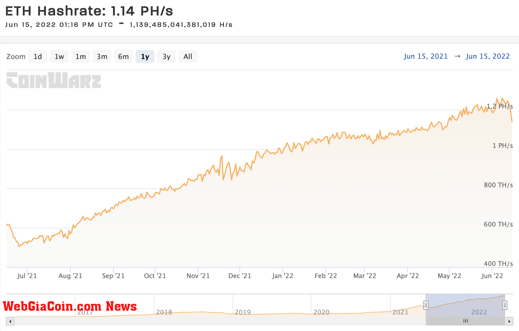519x331 pixels.
Task: Click the Sep '21 axis label
Action: (x=113, y=276)
